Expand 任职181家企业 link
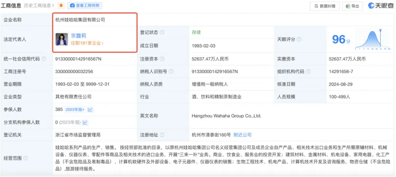This screenshot has width=396, height=177. coord(87,43)
